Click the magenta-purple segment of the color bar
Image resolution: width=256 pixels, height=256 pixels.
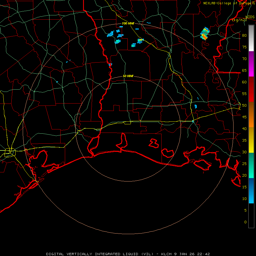(x=251, y=64)
